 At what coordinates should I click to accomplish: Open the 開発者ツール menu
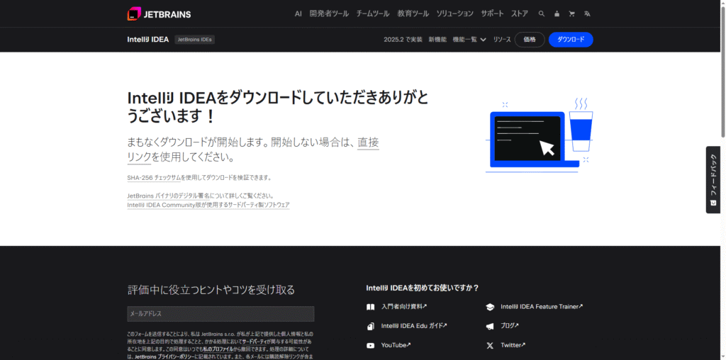click(329, 14)
